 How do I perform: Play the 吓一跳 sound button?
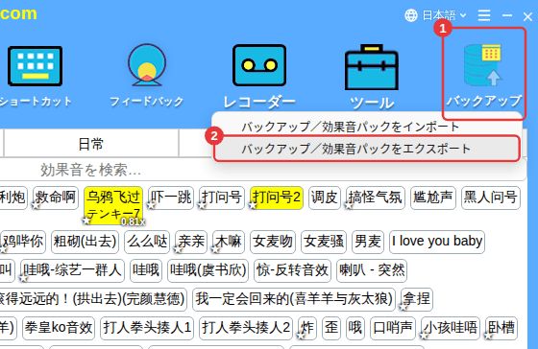(171, 198)
